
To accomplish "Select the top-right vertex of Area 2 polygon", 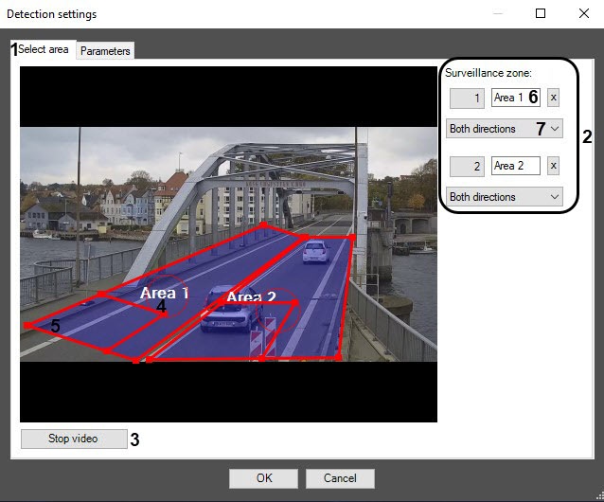I will pos(354,238).
